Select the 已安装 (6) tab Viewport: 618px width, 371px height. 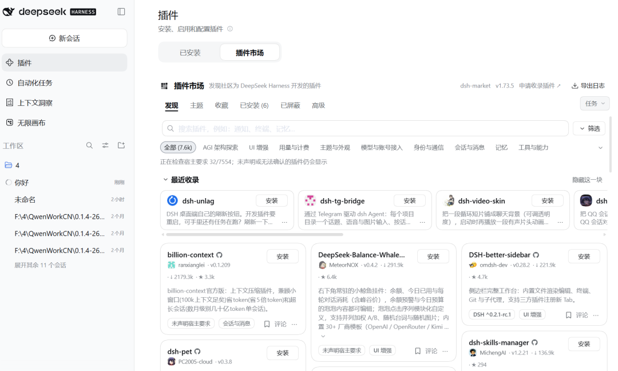tap(254, 106)
